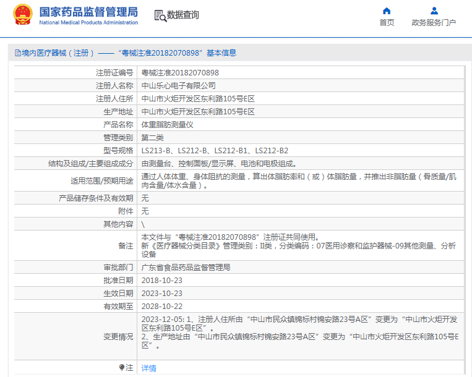The width and height of the screenshot is (472, 377).
Task: Select 由测量台、控制面板/显示屏 structure text
Action: point(219,164)
